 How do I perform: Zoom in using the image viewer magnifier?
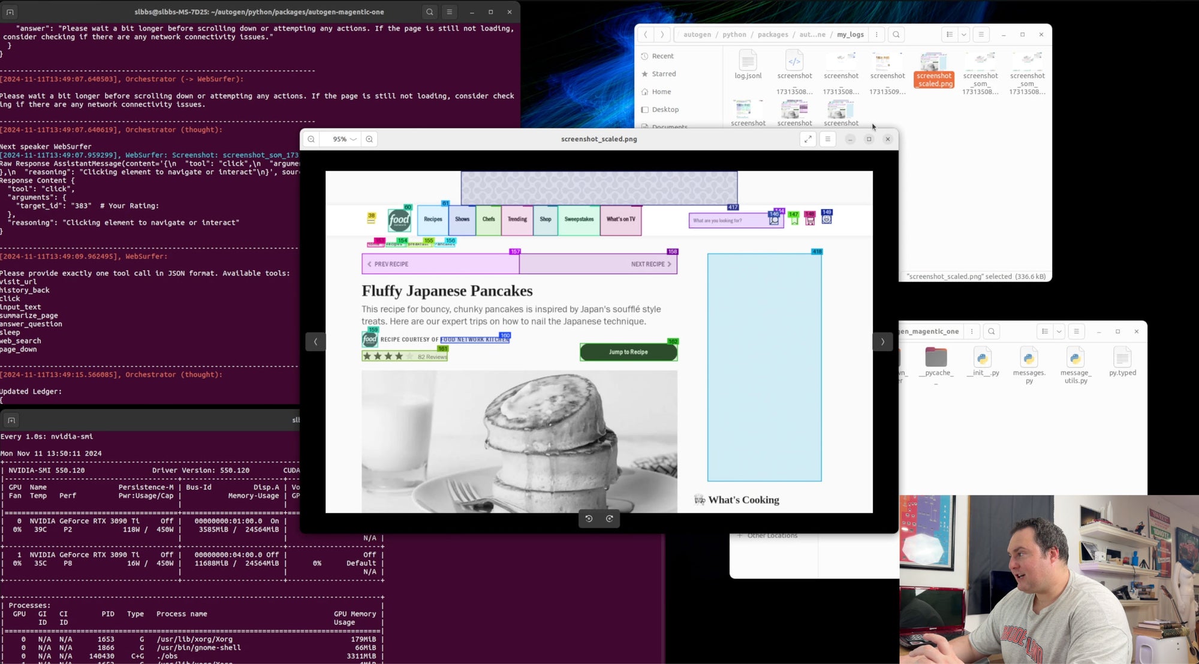point(369,139)
